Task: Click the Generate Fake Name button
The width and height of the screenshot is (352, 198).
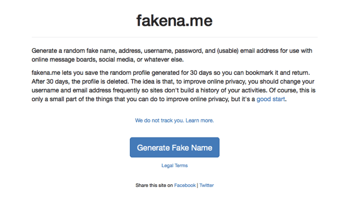Action: [x=174, y=147]
